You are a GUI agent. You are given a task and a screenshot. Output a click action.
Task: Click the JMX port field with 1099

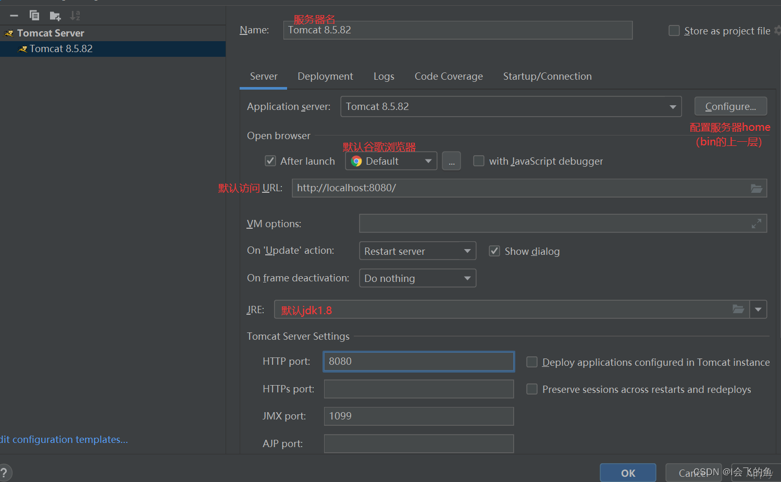[419, 416]
